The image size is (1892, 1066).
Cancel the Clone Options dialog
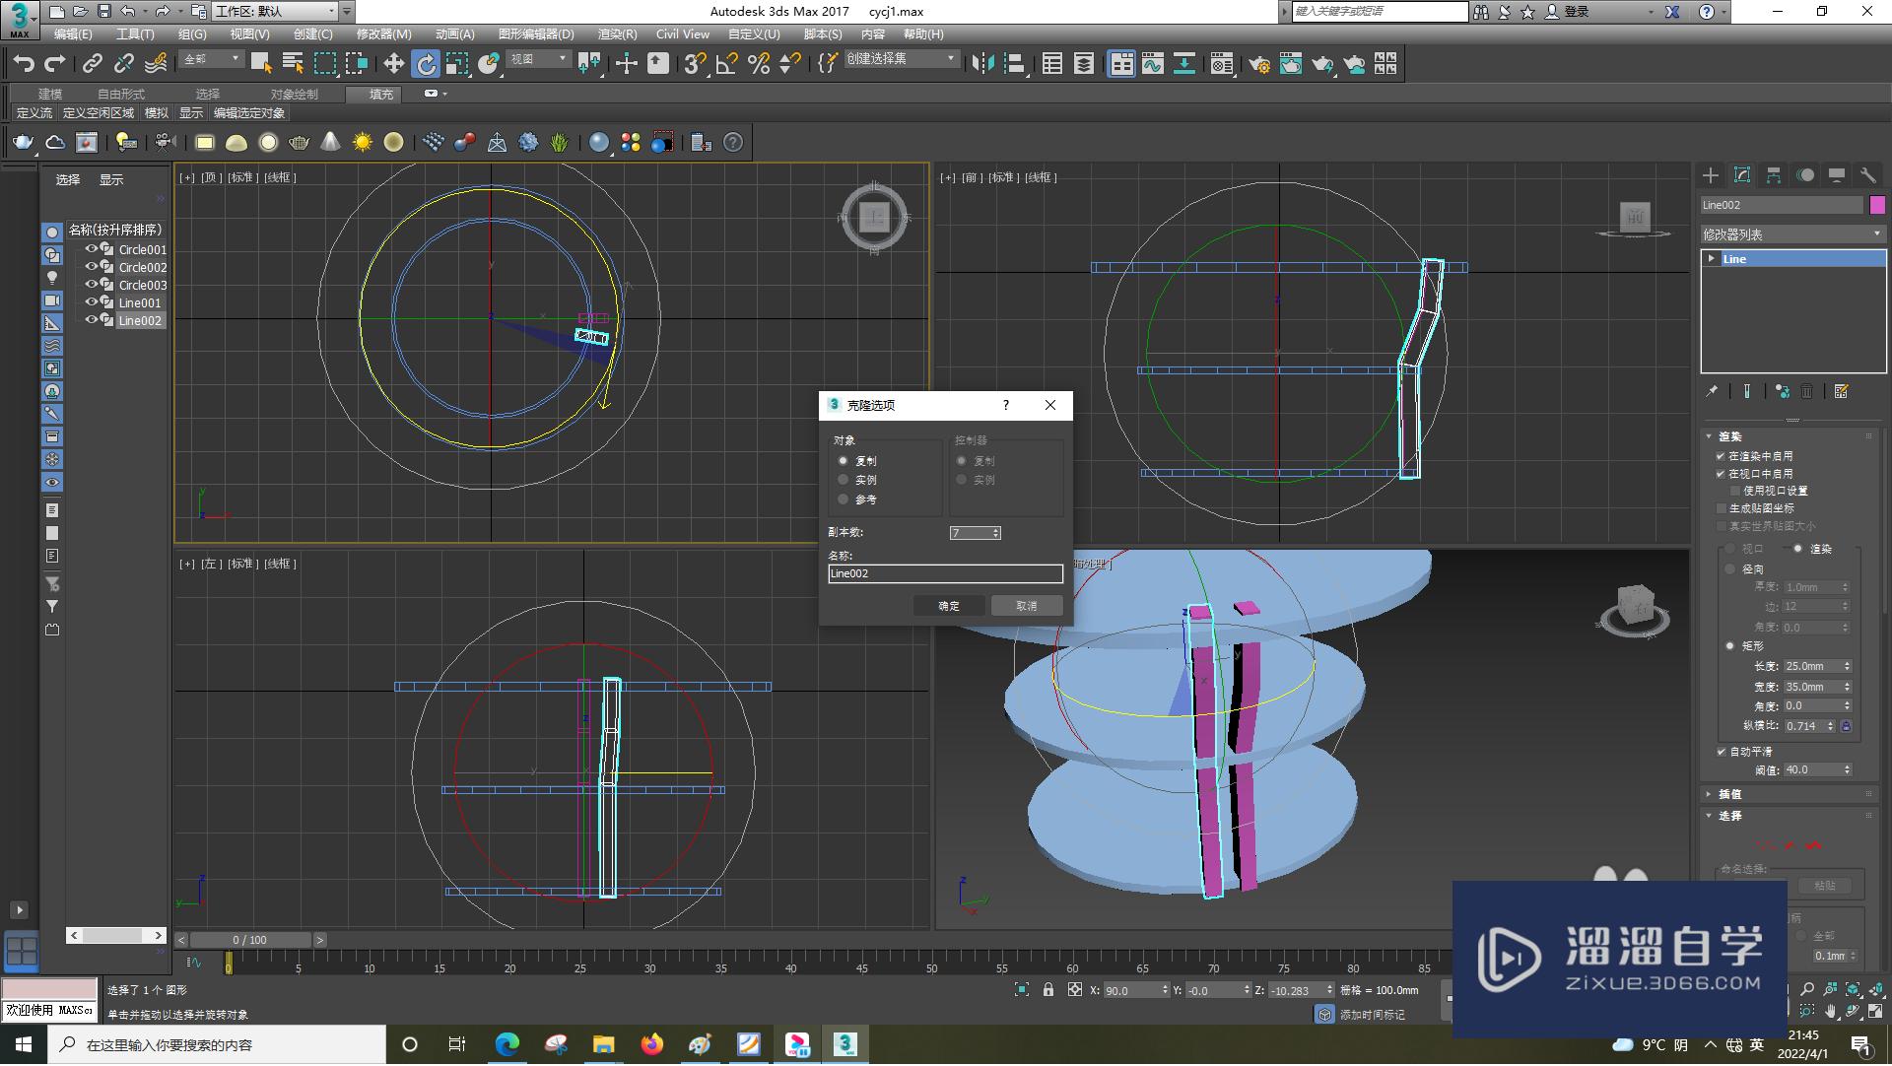(1026, 607)
